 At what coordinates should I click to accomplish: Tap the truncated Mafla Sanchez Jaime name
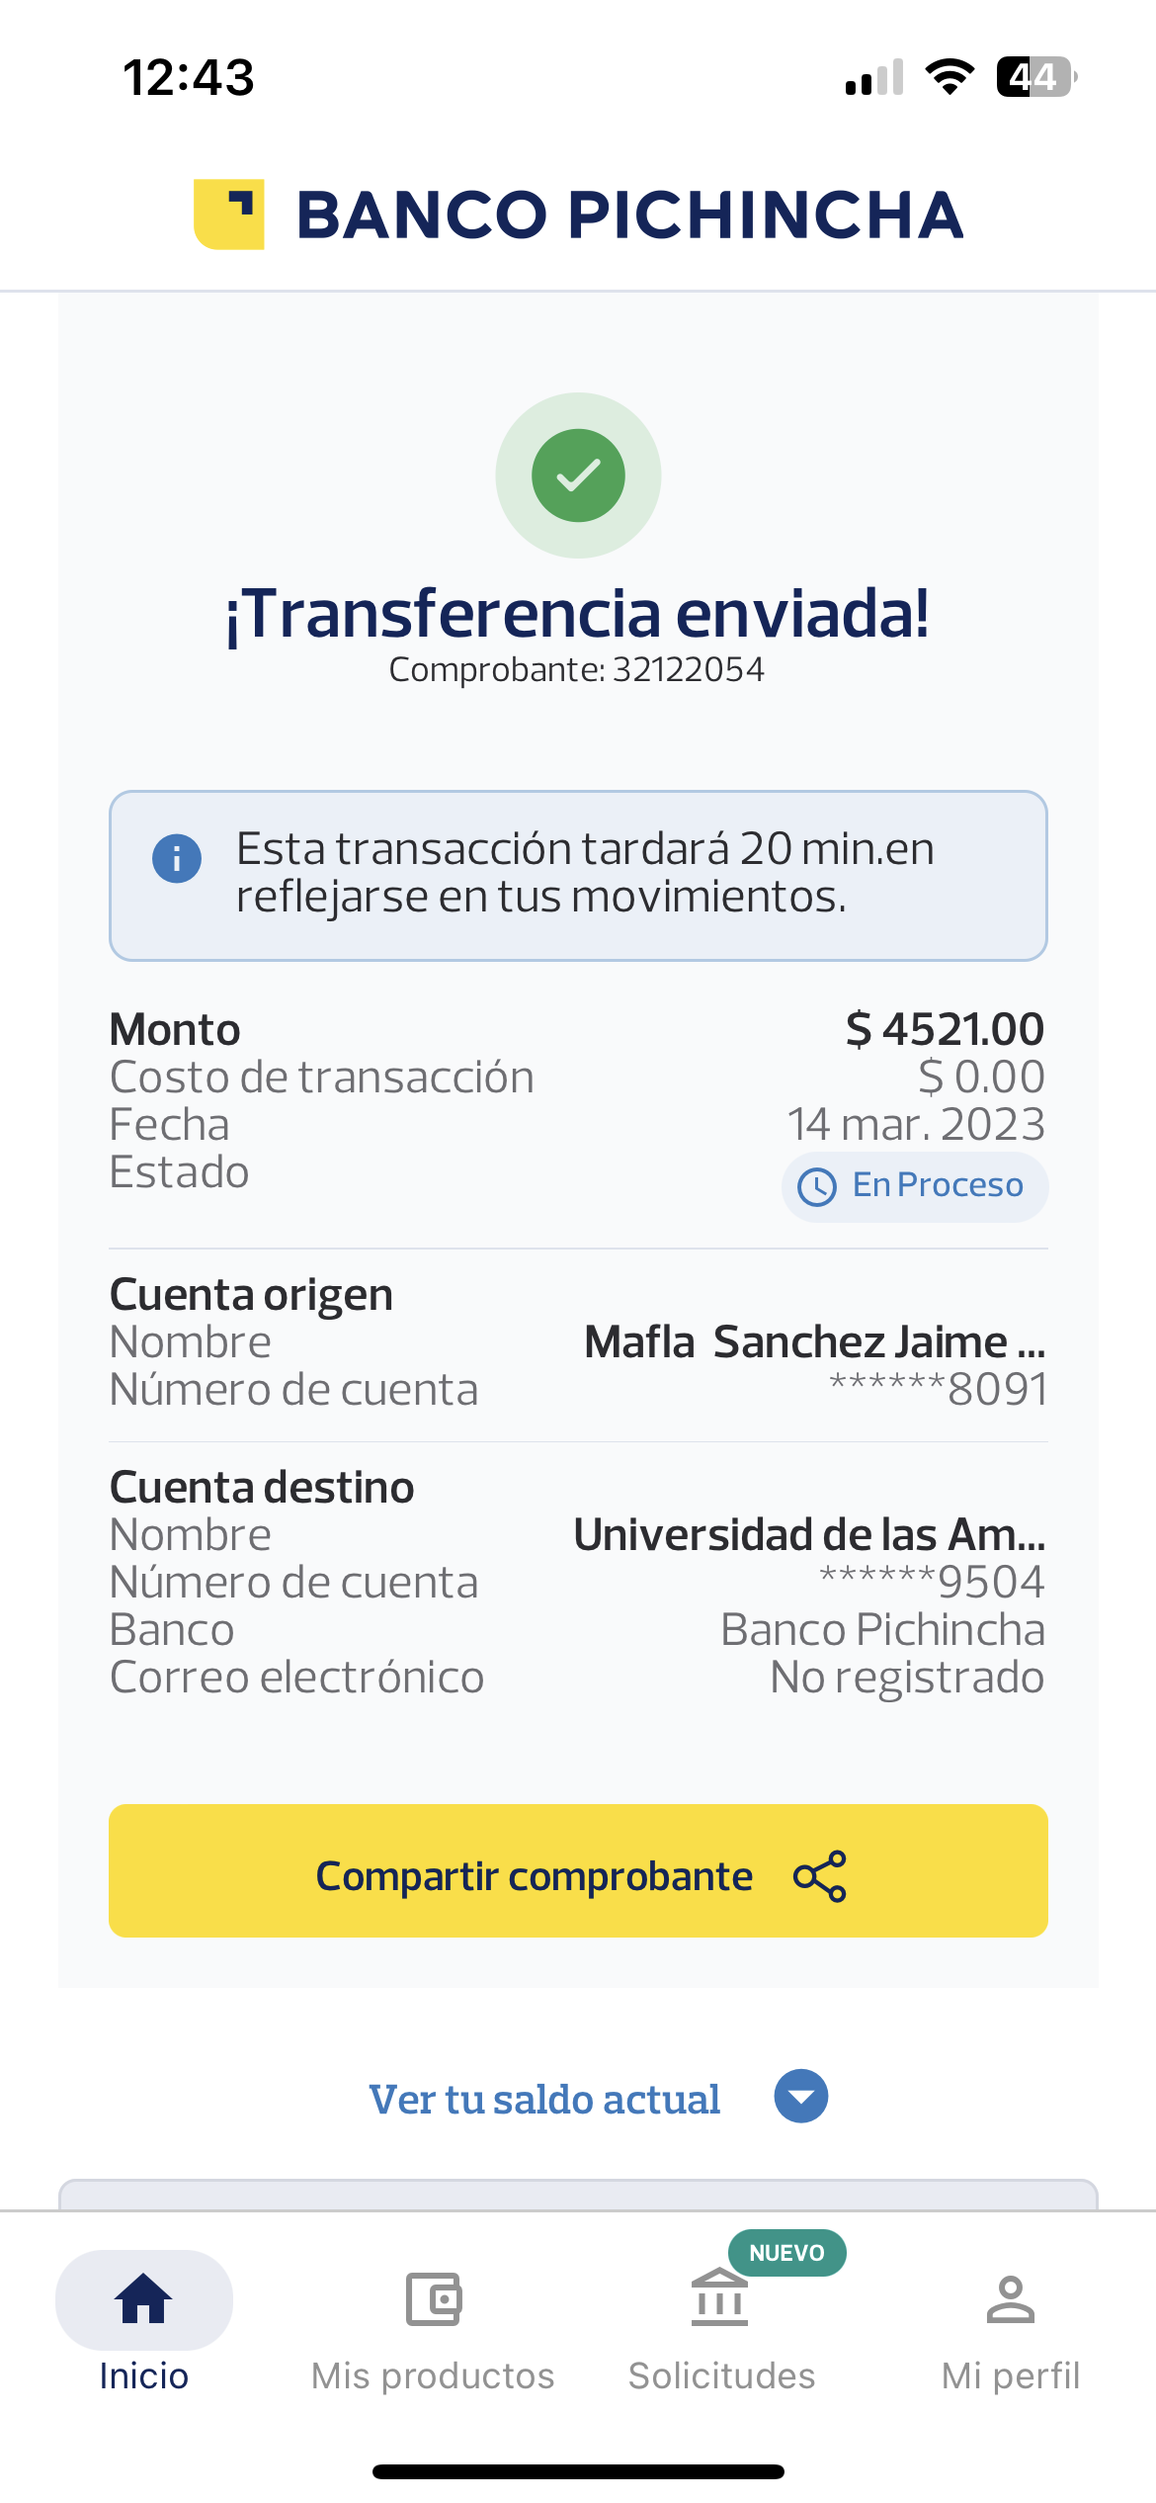814,1342
